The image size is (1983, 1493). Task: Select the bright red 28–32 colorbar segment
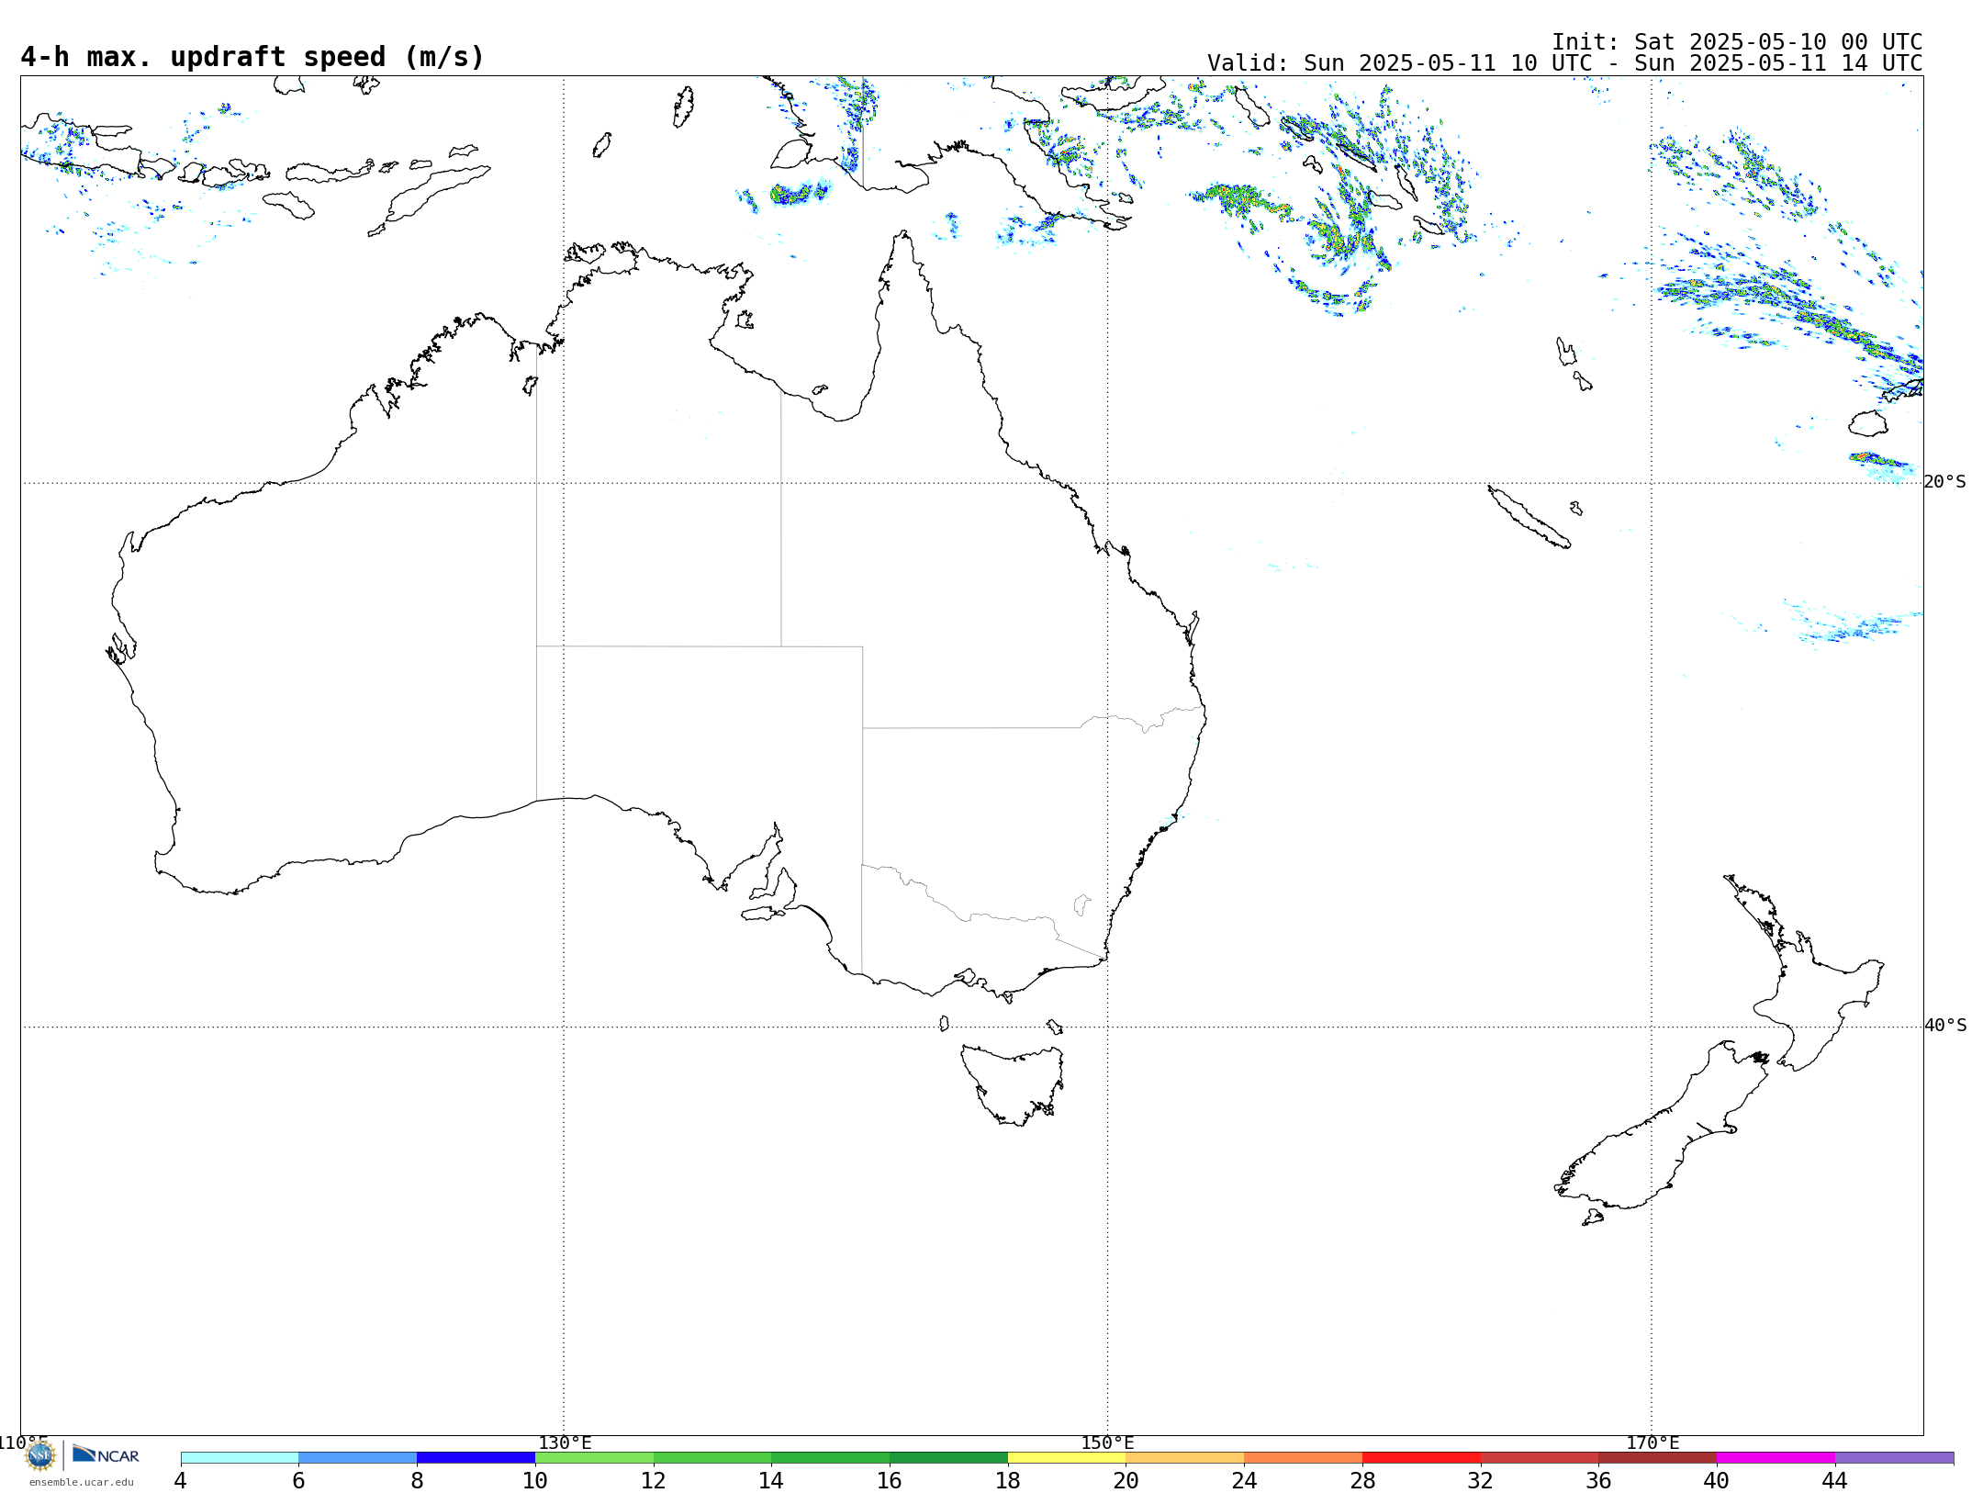(x=1421, y=1457)
